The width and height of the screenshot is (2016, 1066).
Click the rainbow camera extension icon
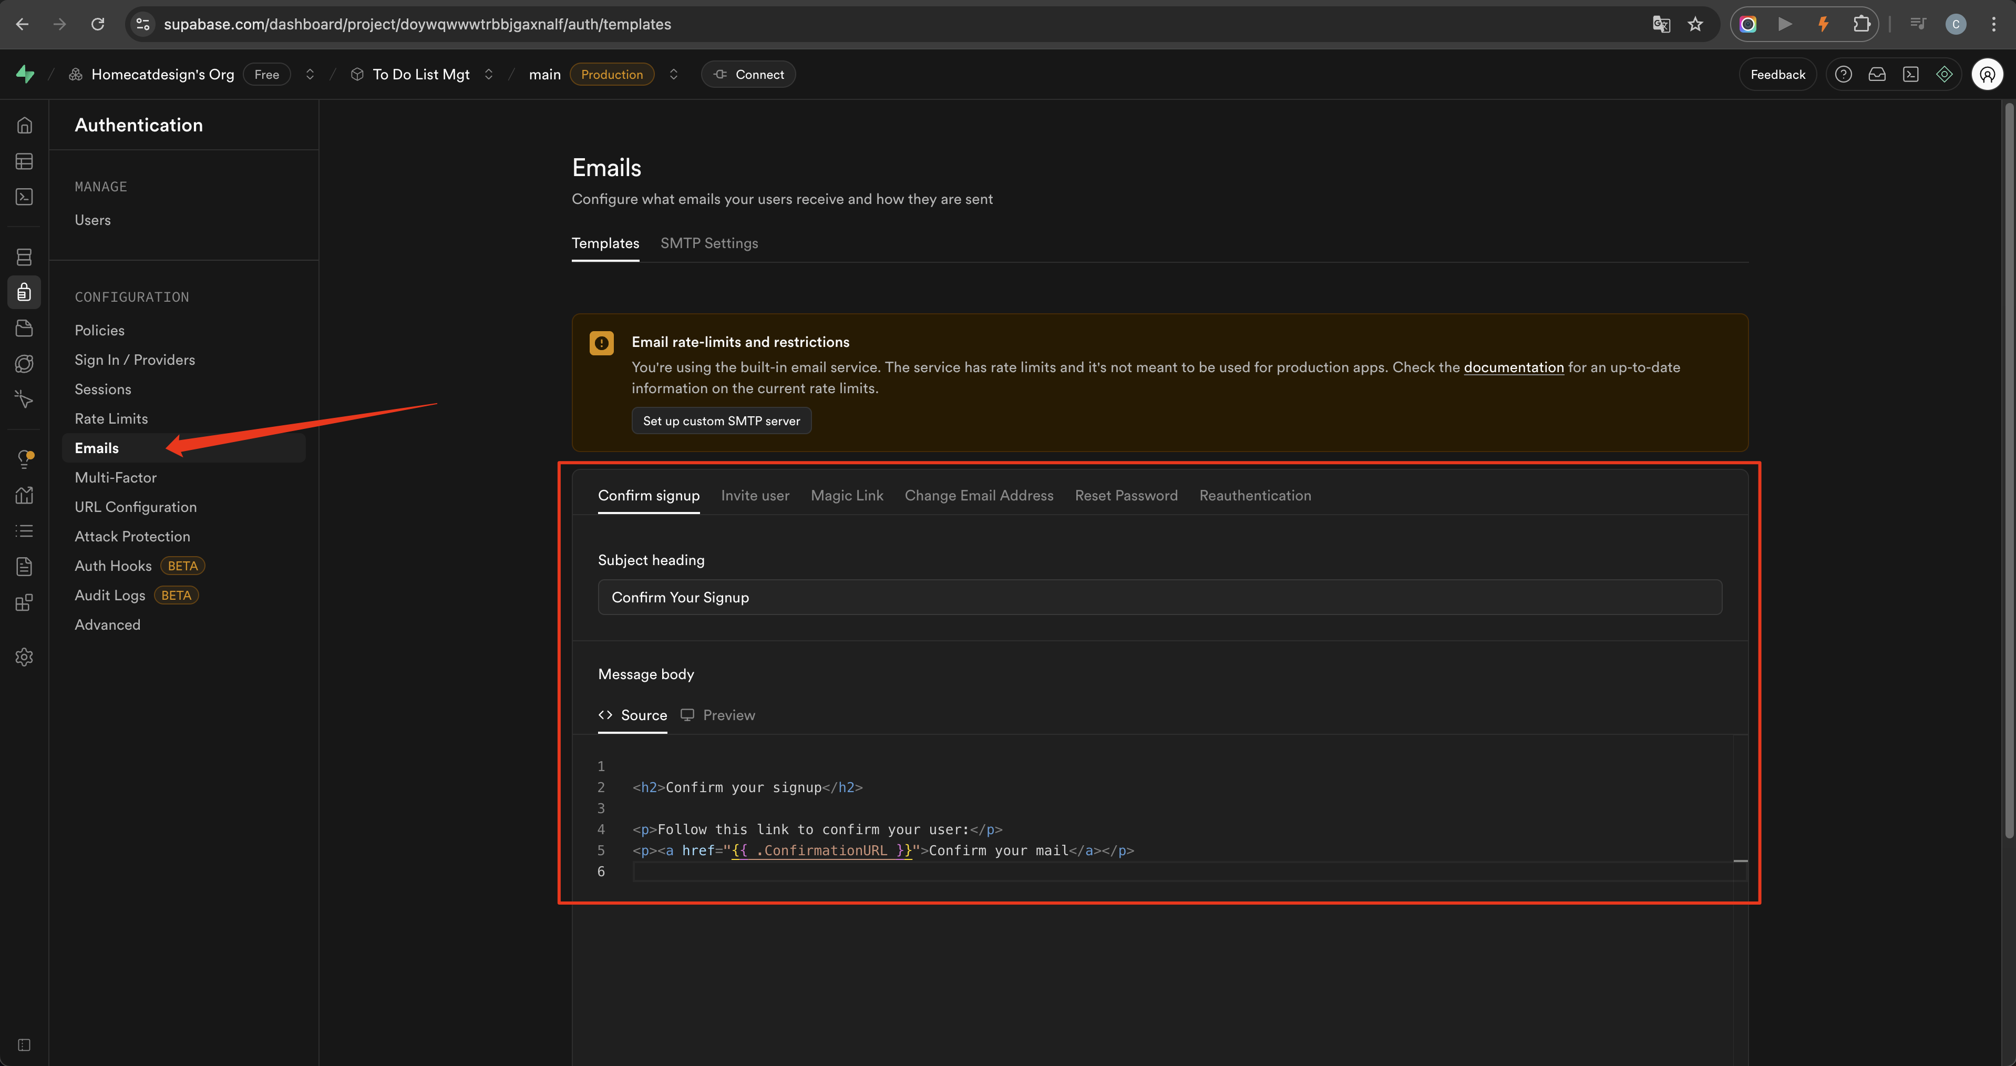click(1747, 24)
